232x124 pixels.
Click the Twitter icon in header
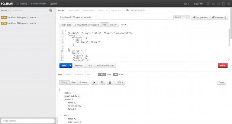point(224,4)
